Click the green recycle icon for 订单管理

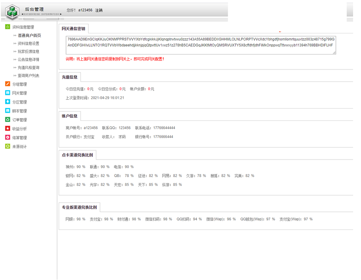(7, 120)
